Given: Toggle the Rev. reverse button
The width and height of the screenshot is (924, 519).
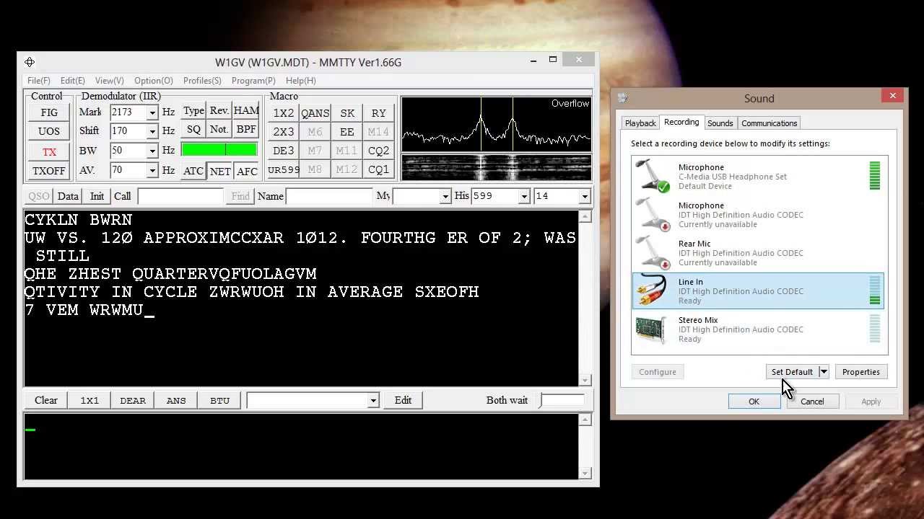Looking at the screenshot, I should 219,111.
